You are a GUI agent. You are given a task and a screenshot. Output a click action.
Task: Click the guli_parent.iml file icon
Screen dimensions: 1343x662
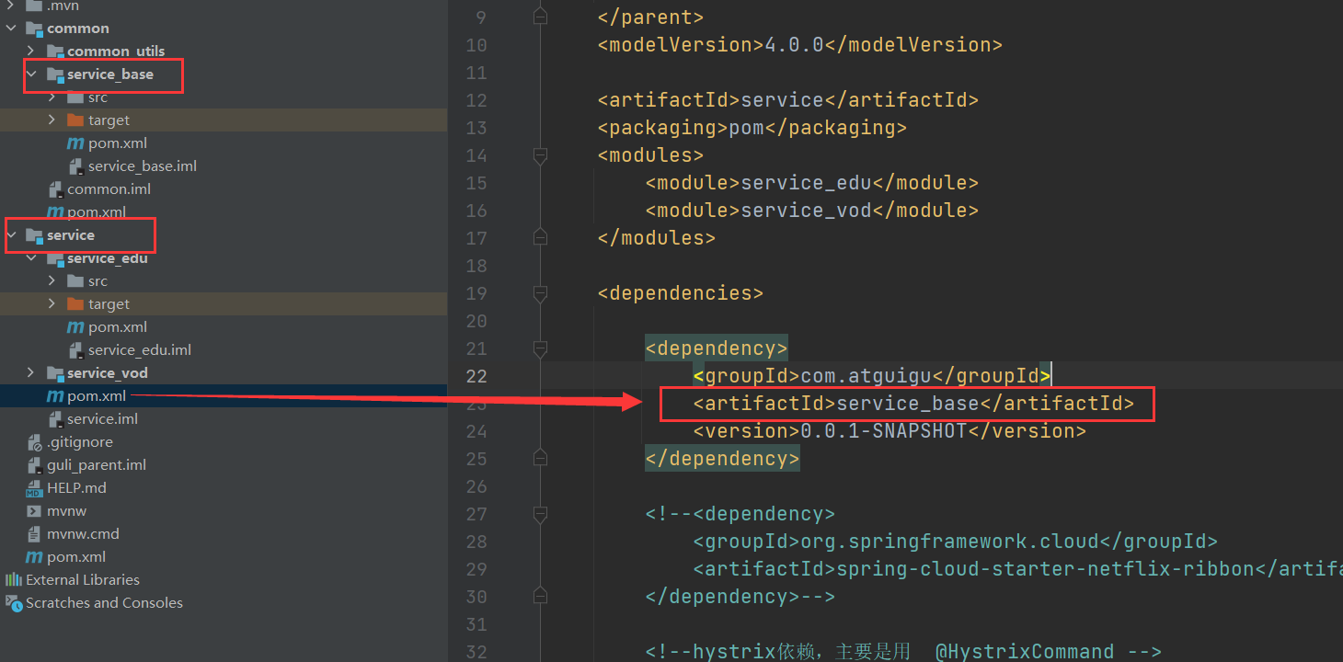34,465
